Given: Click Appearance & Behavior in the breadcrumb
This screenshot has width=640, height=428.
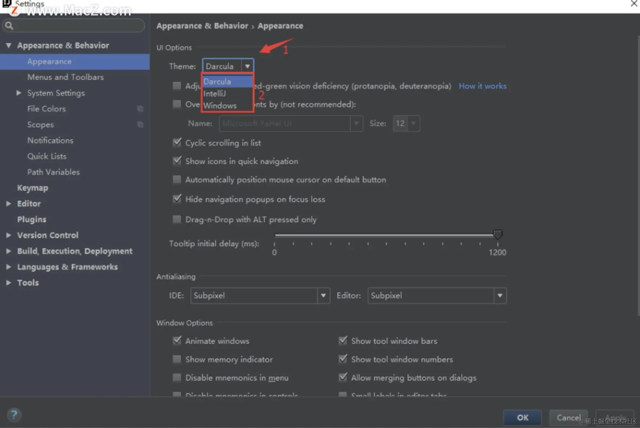Looking at the screenshot, I should tap(202, 26).
